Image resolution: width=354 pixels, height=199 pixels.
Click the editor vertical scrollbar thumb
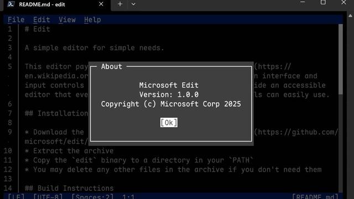(x=341, y=59)
